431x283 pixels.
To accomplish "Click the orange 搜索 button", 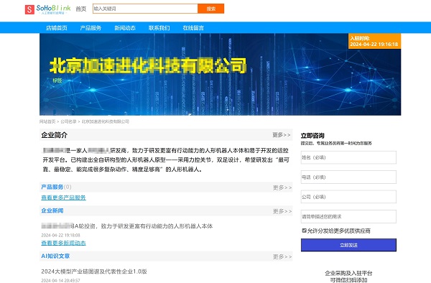I will tap(210, 9).
